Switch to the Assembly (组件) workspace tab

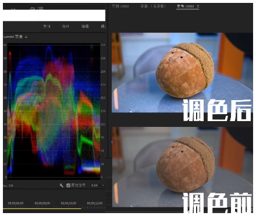click(66, 26)
